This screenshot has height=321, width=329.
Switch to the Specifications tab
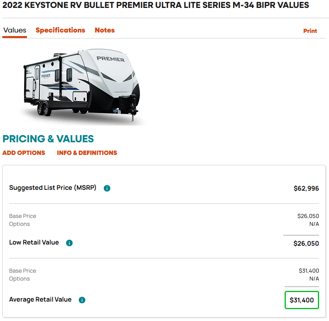tap(60, 31)
